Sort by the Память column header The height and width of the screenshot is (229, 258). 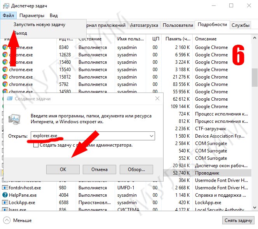[177, 39]
